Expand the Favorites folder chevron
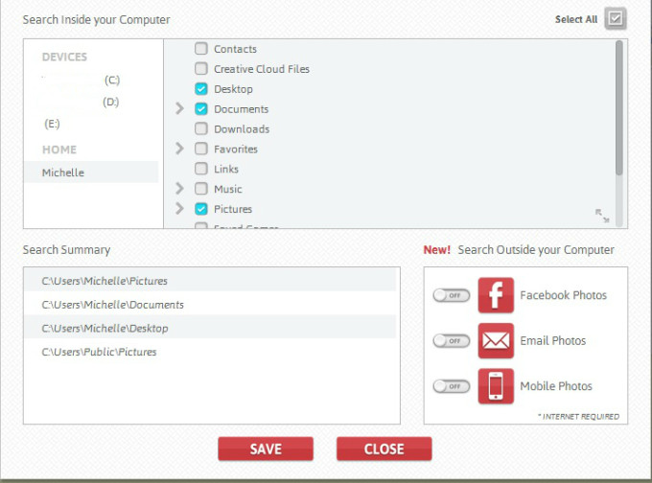Image resolution: width=652 pixels, height=483 pixels. 179,149
